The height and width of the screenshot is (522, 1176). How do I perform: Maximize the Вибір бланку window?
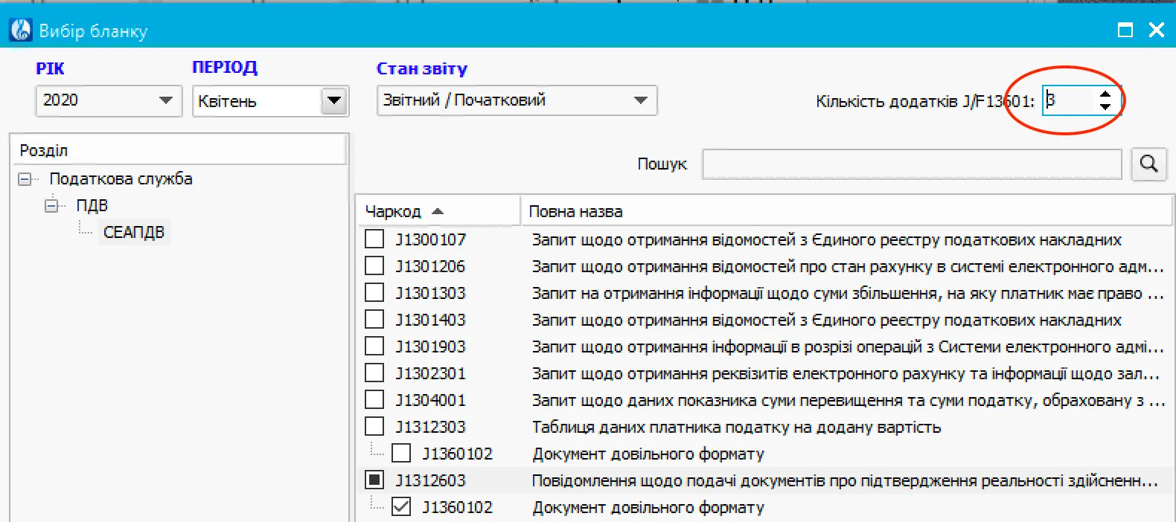[x=1125, y=30]
